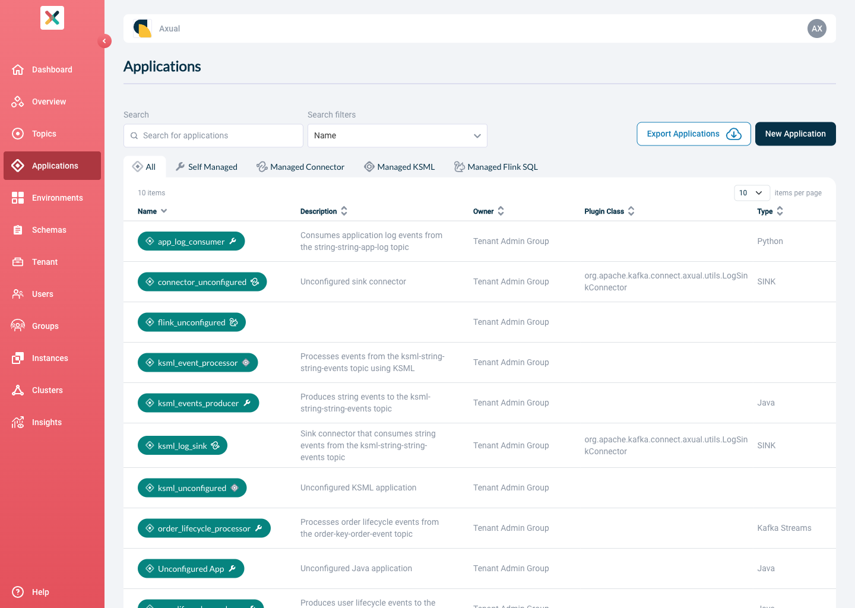Open Groups icon in the sidebar
This screenshot has width=855, height=608.
pyautogui.click(x=18, y=326)
